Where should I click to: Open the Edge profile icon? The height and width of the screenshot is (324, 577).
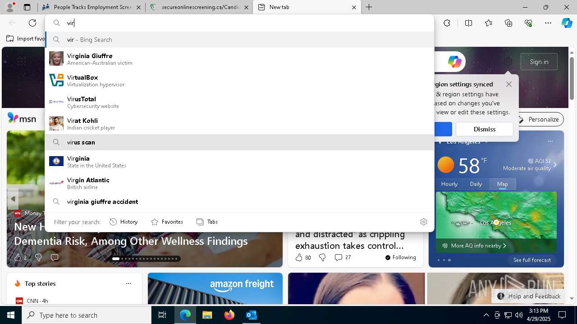[10, 7]
